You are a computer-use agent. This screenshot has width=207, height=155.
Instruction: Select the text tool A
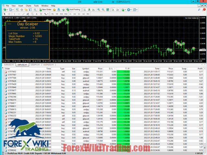(x=37, y=14)
